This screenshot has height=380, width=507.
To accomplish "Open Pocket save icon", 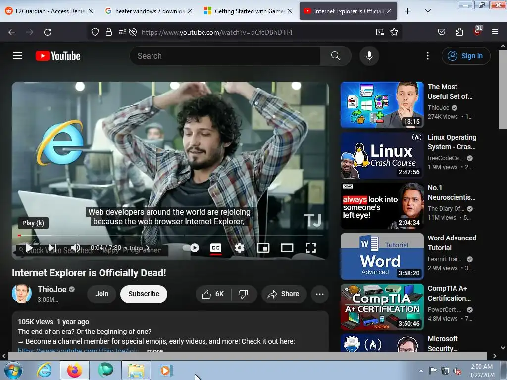I will 441,32.
